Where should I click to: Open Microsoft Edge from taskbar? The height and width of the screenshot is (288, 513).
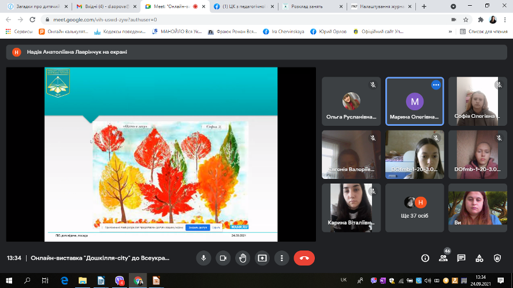point(65,280)
